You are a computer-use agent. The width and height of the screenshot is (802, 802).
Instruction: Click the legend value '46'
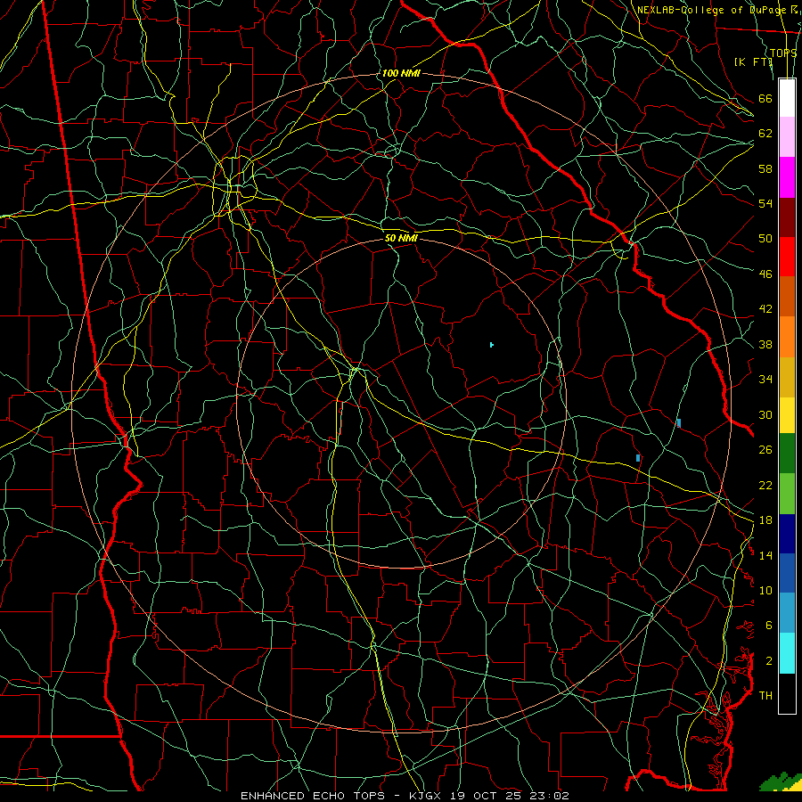765,274
